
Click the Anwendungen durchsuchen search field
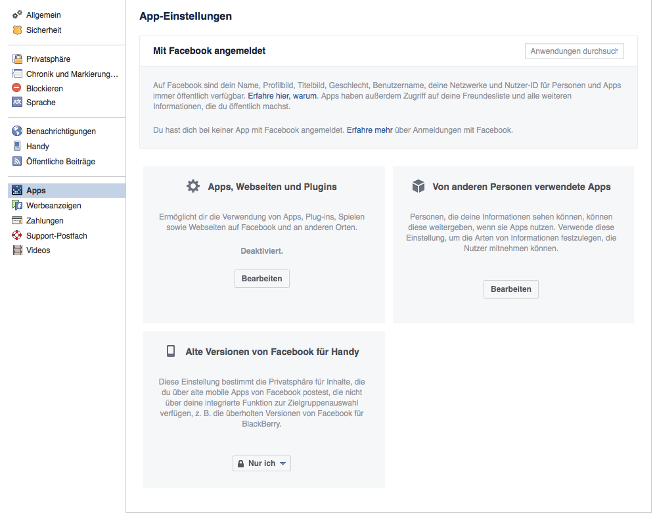point(574,51)
